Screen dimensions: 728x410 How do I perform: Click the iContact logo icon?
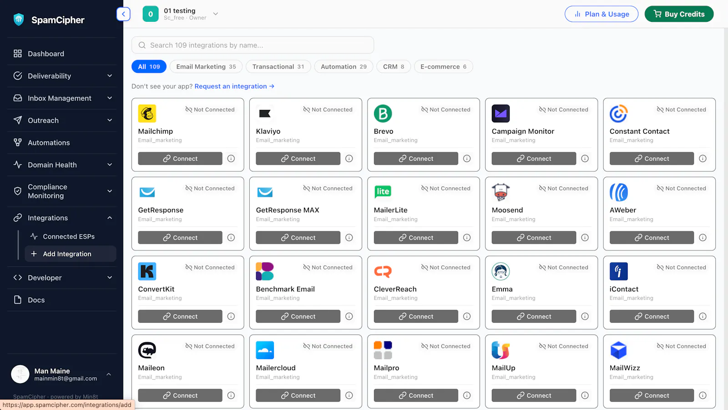click(x=618, y=271)
